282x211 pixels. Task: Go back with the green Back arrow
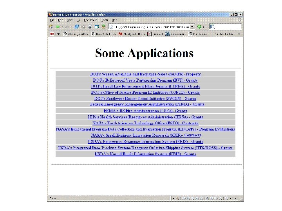click(58, 27)
